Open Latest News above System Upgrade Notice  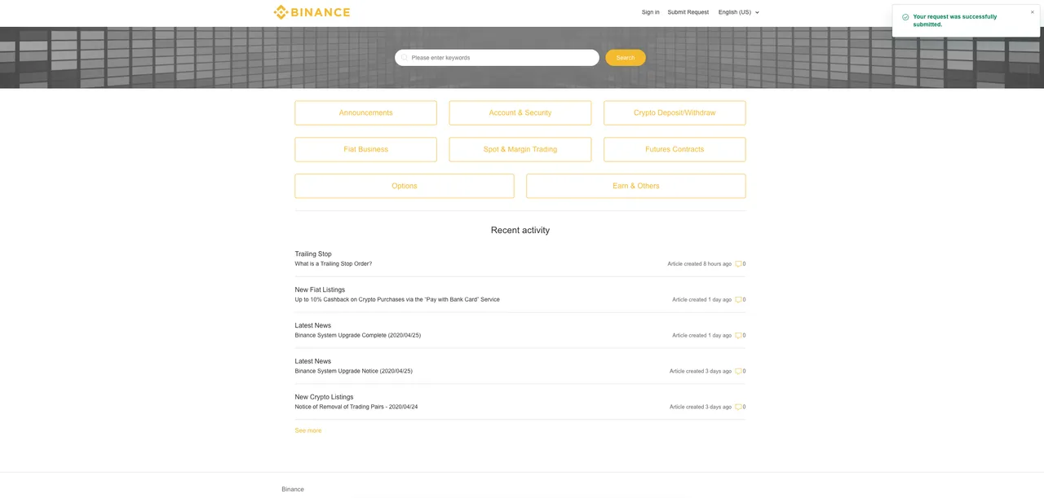click(313, 362)
